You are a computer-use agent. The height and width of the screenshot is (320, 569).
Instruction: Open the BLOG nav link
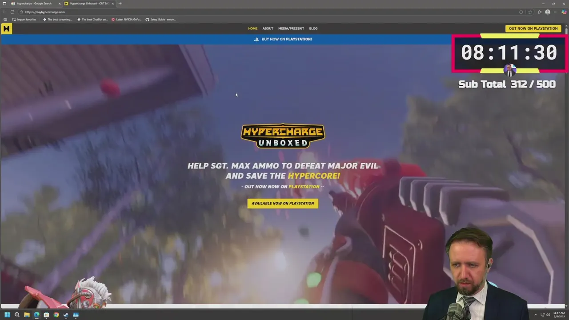(x=313, y=28)
